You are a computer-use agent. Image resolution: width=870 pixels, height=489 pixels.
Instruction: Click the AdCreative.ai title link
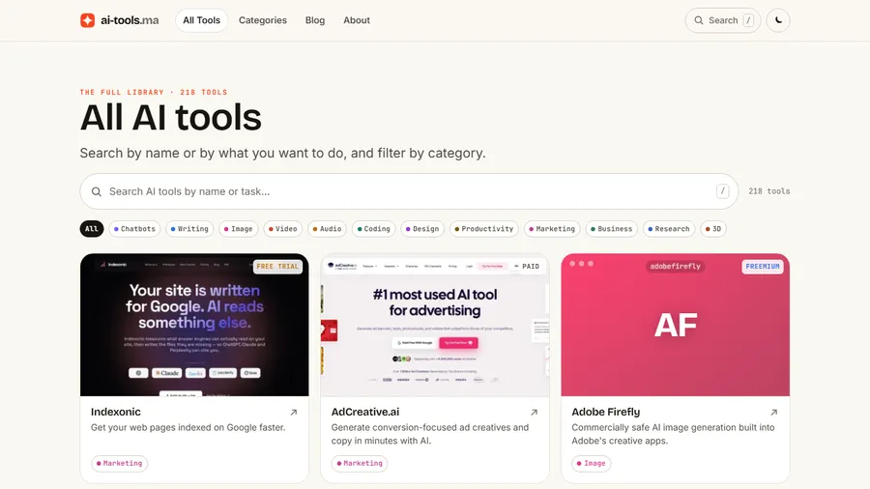pyautogui.click(x=365, y=412)
